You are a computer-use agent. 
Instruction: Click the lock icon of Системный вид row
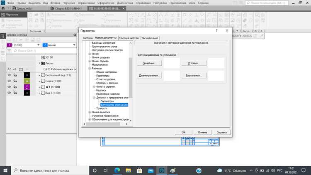pyautogui.click(x=15, y=75)
